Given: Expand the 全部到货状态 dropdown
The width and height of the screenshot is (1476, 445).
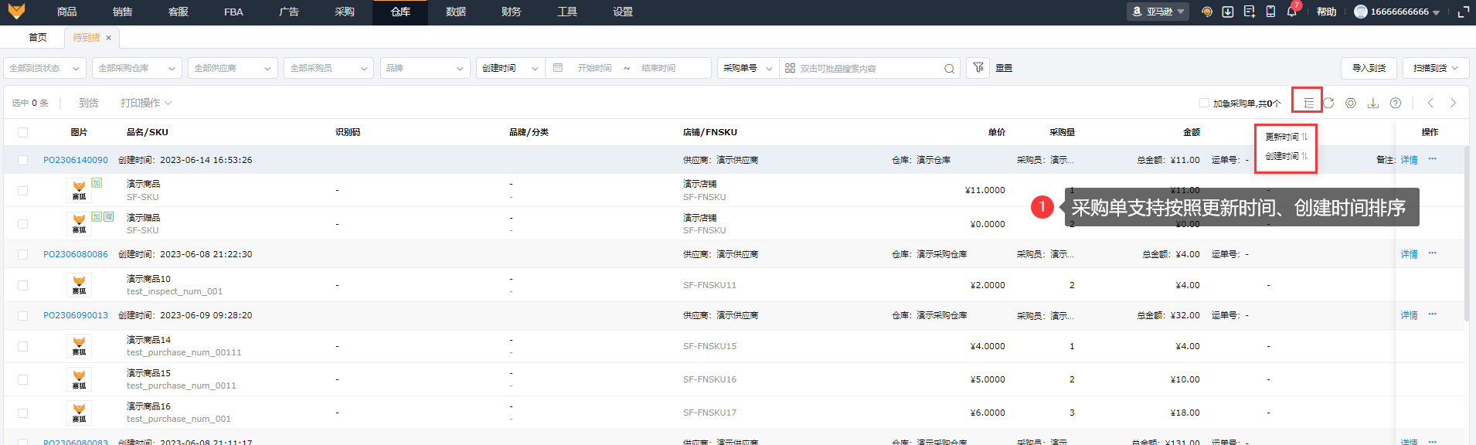Looking at the screenshot, I should coord(44,68).
